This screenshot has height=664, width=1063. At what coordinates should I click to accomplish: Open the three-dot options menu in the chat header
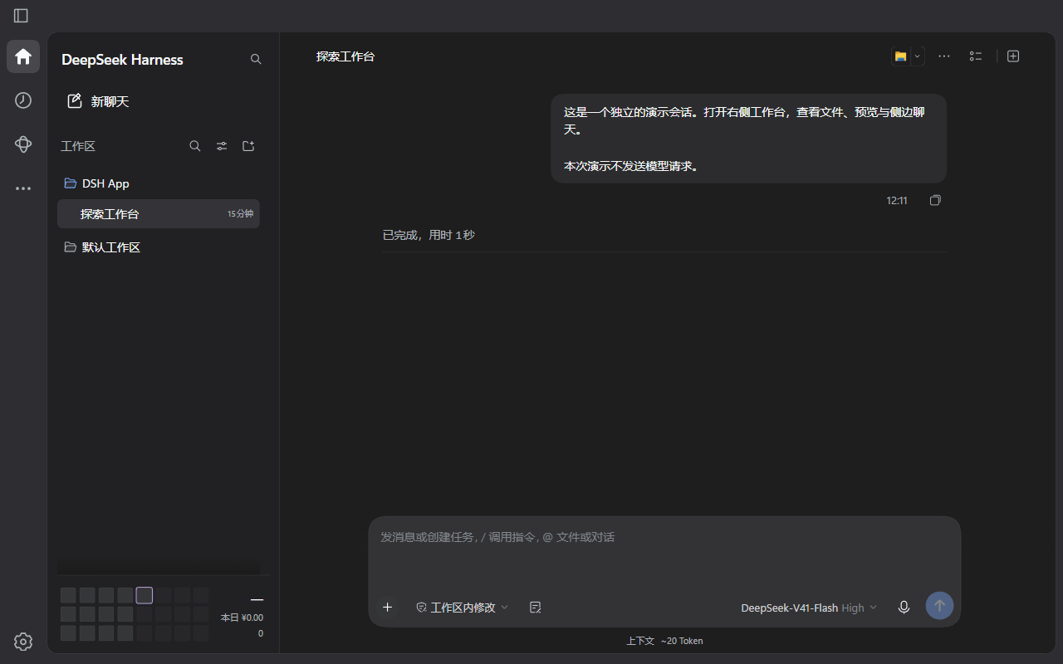click(x=944, y=56)
